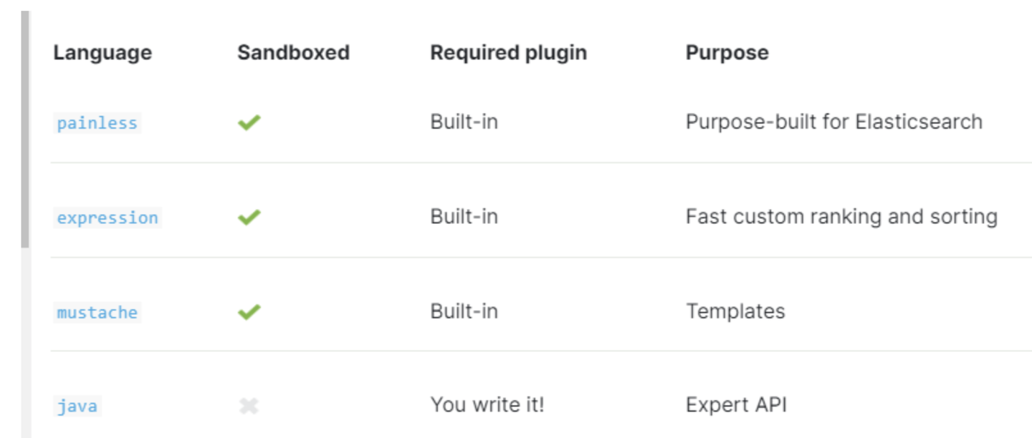Click the gray X icon beside java
This screenshot has width=1032, height=438.
(249, 407)
